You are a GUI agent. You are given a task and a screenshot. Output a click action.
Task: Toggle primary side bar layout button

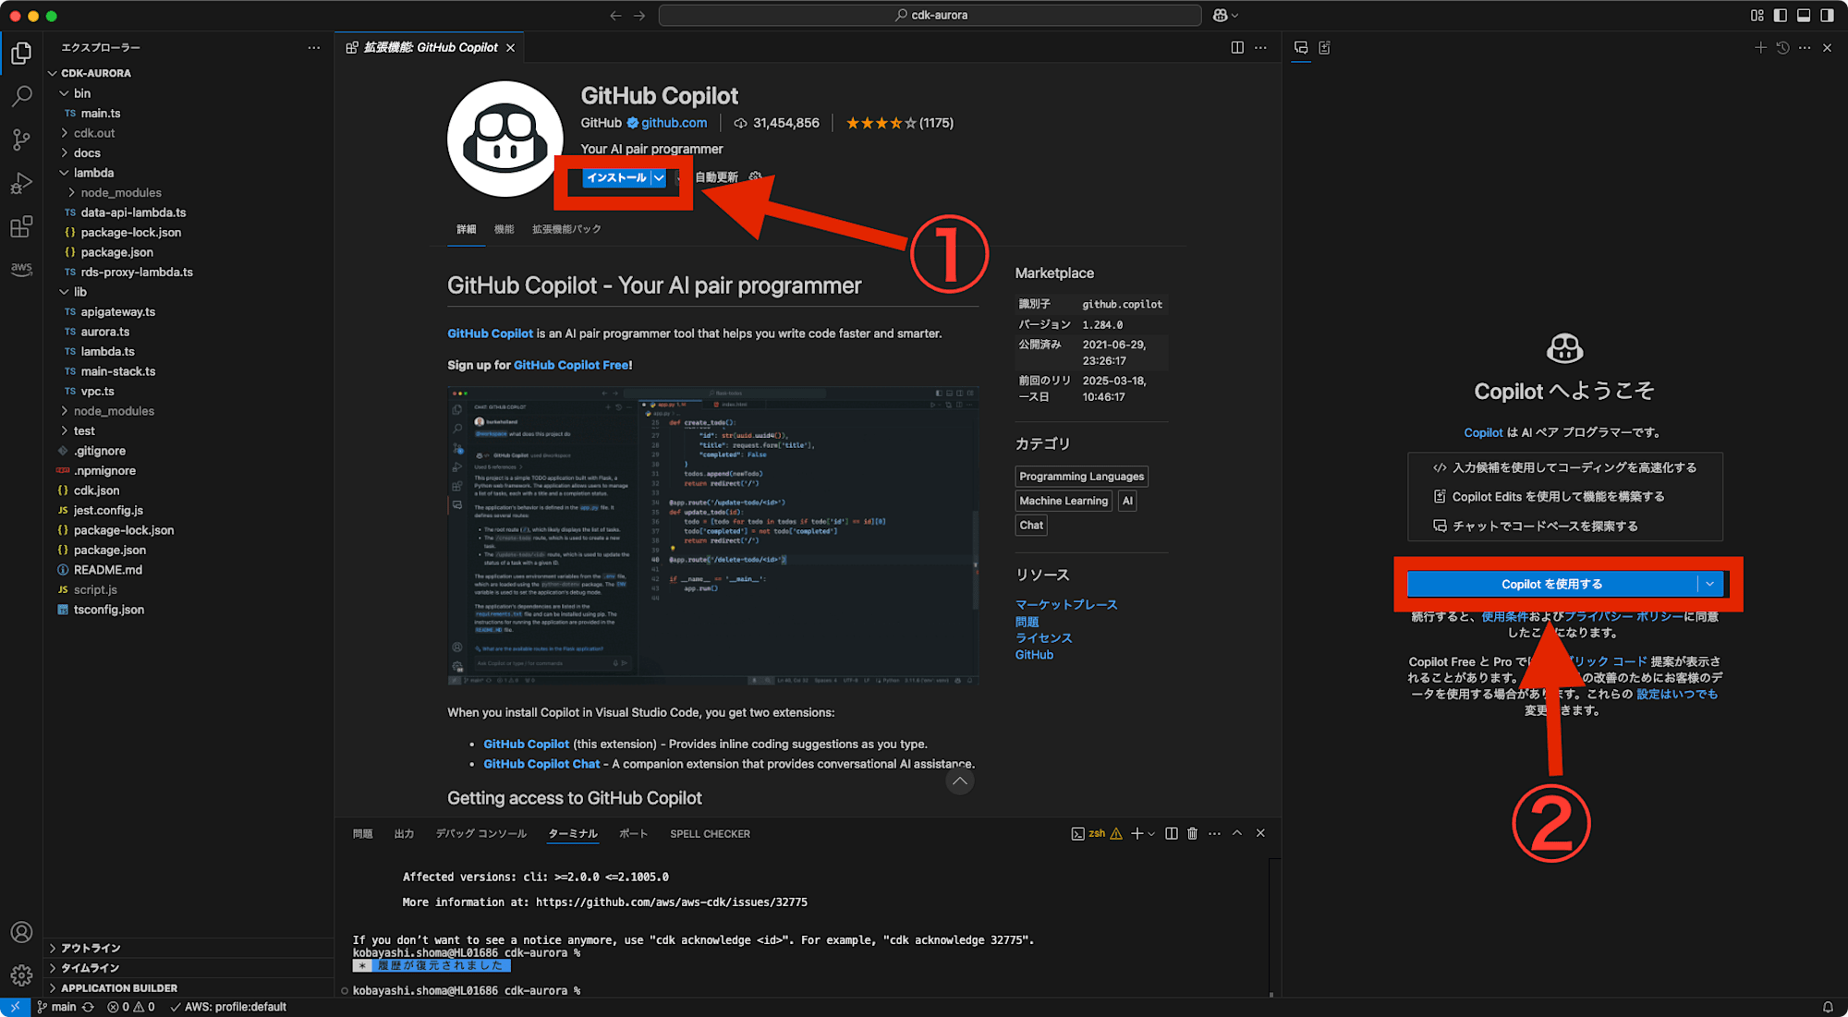(1780, 15)
